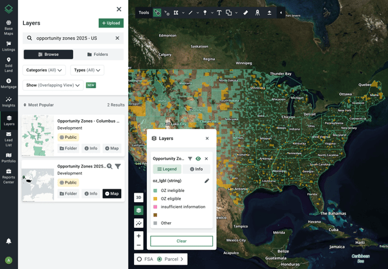
Task: Switch to the Info tab in Layers popup
Action: (x=196, y=169)
